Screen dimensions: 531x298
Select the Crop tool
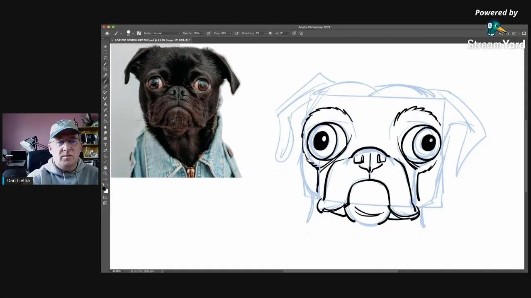point(105,69)
